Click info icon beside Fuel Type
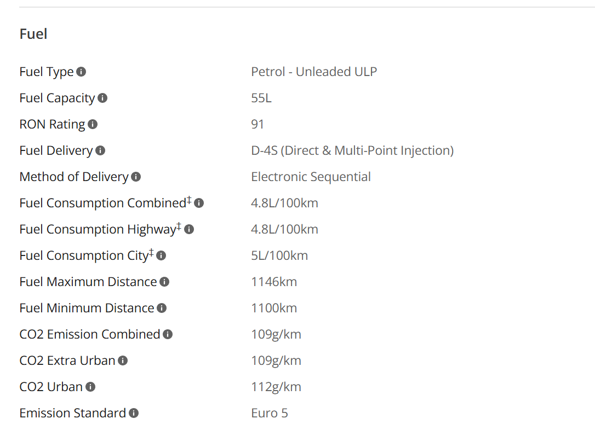 coord(81,72)
